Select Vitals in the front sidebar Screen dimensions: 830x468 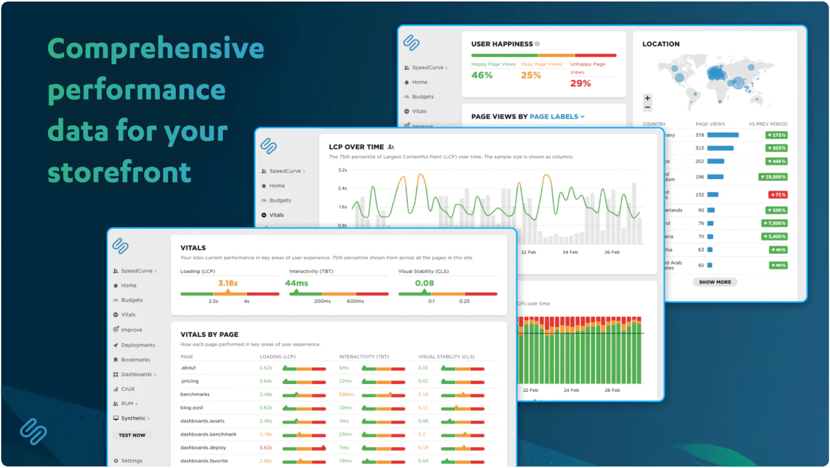click(x=128, y=315)
